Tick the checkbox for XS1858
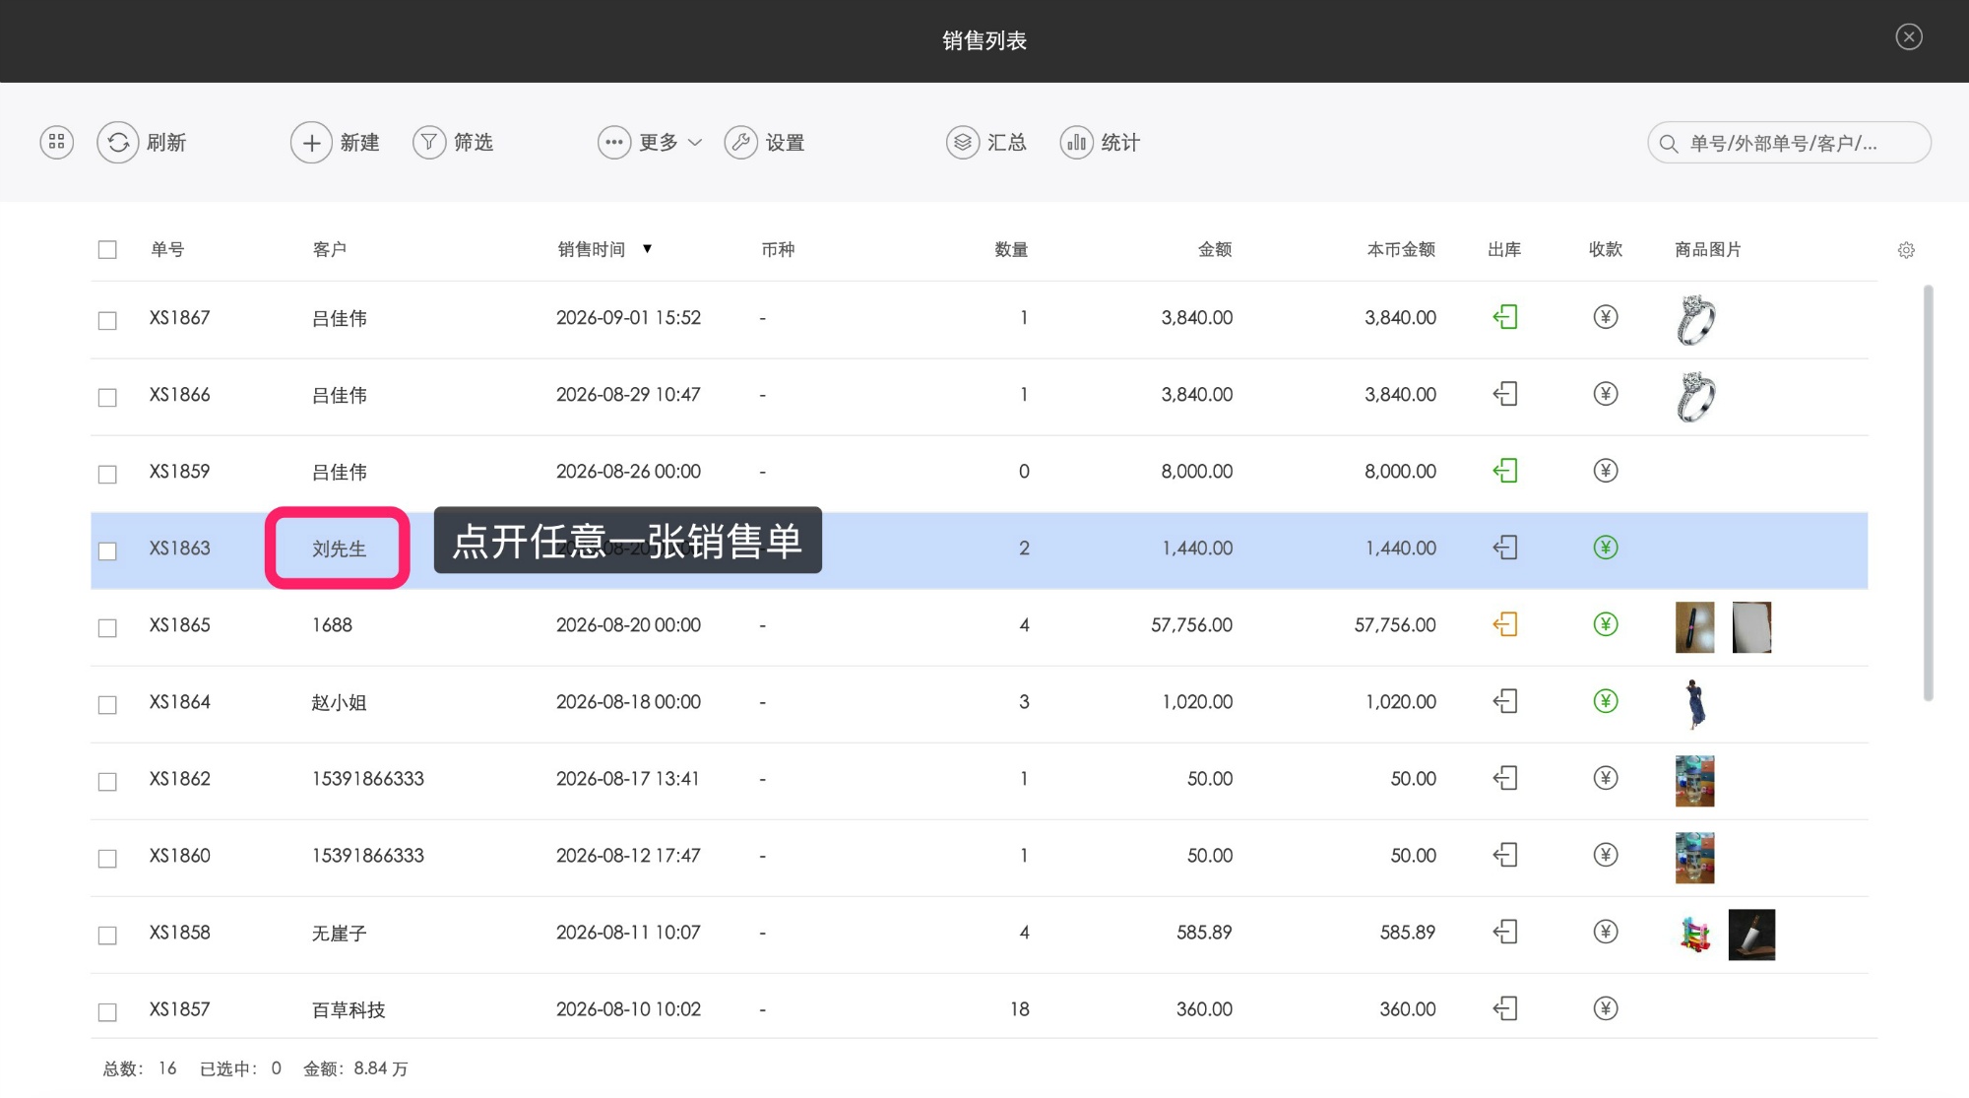The image size is (1969, 1098). (107, 936)
